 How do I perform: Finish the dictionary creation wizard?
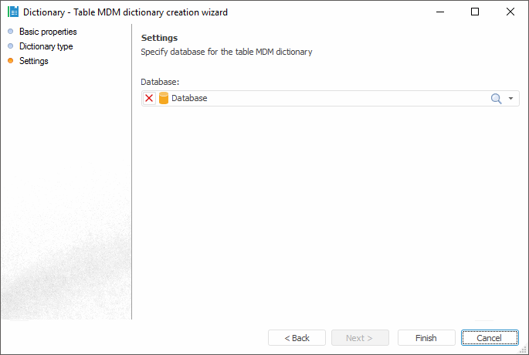(426, 338)
